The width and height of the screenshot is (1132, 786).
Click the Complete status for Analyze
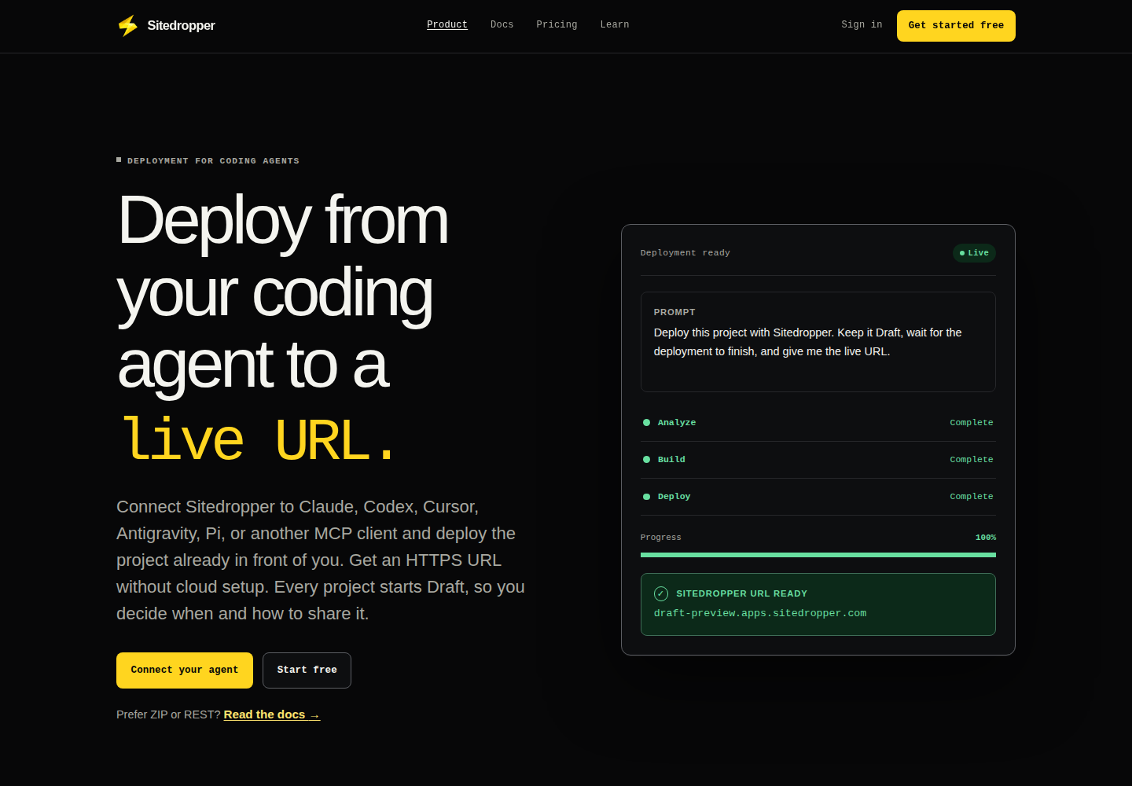click(972, 423)
